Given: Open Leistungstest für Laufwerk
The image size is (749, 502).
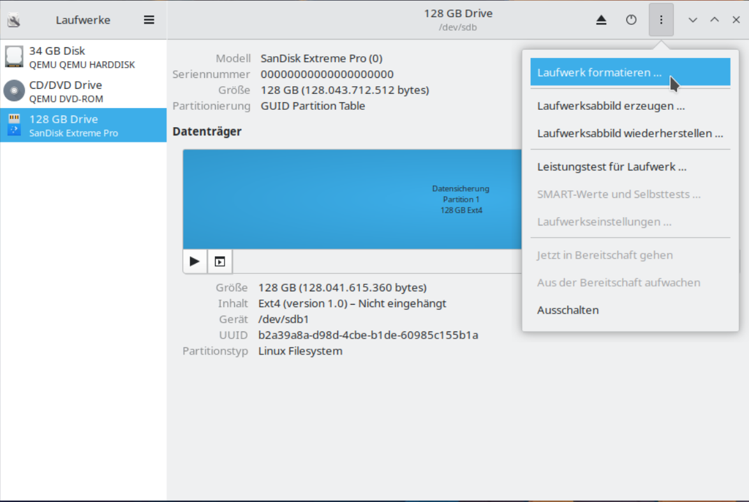Looking at the screenshot, I should tap(611, 167).
